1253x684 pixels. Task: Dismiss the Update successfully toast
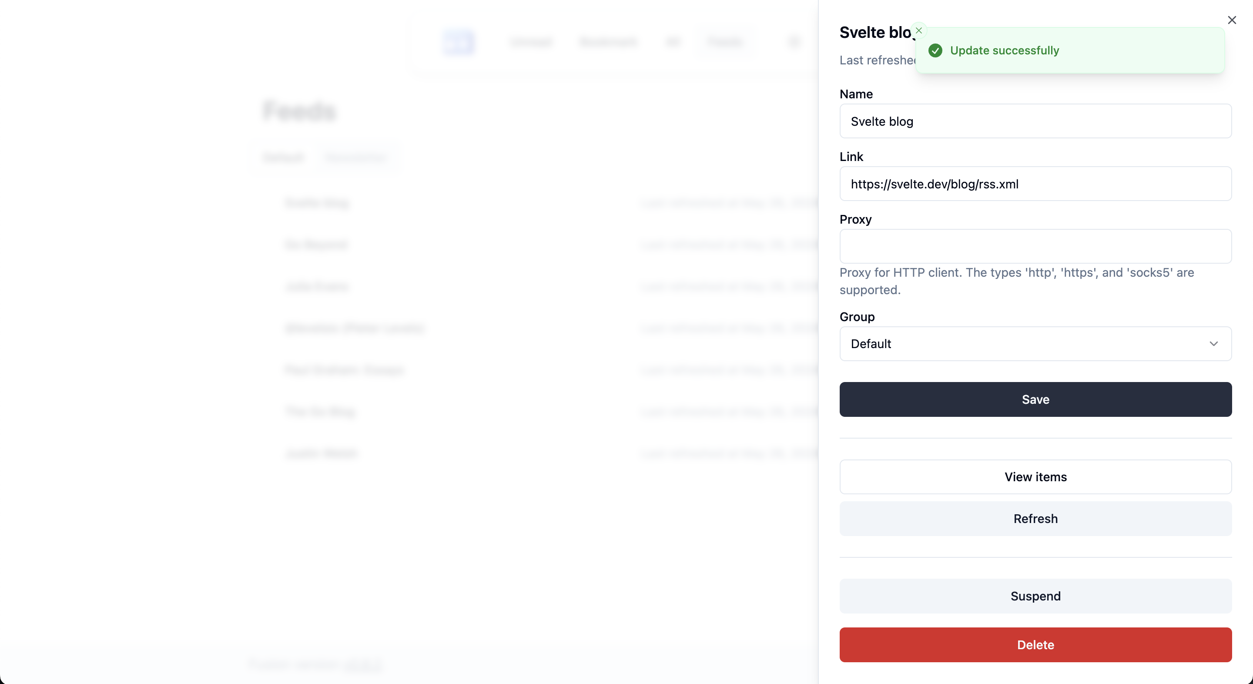(x=919, y=30)
